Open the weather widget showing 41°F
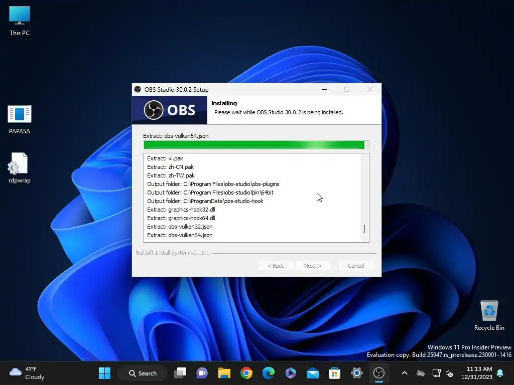The image size is (514, 385). click(x=27, y=373)
